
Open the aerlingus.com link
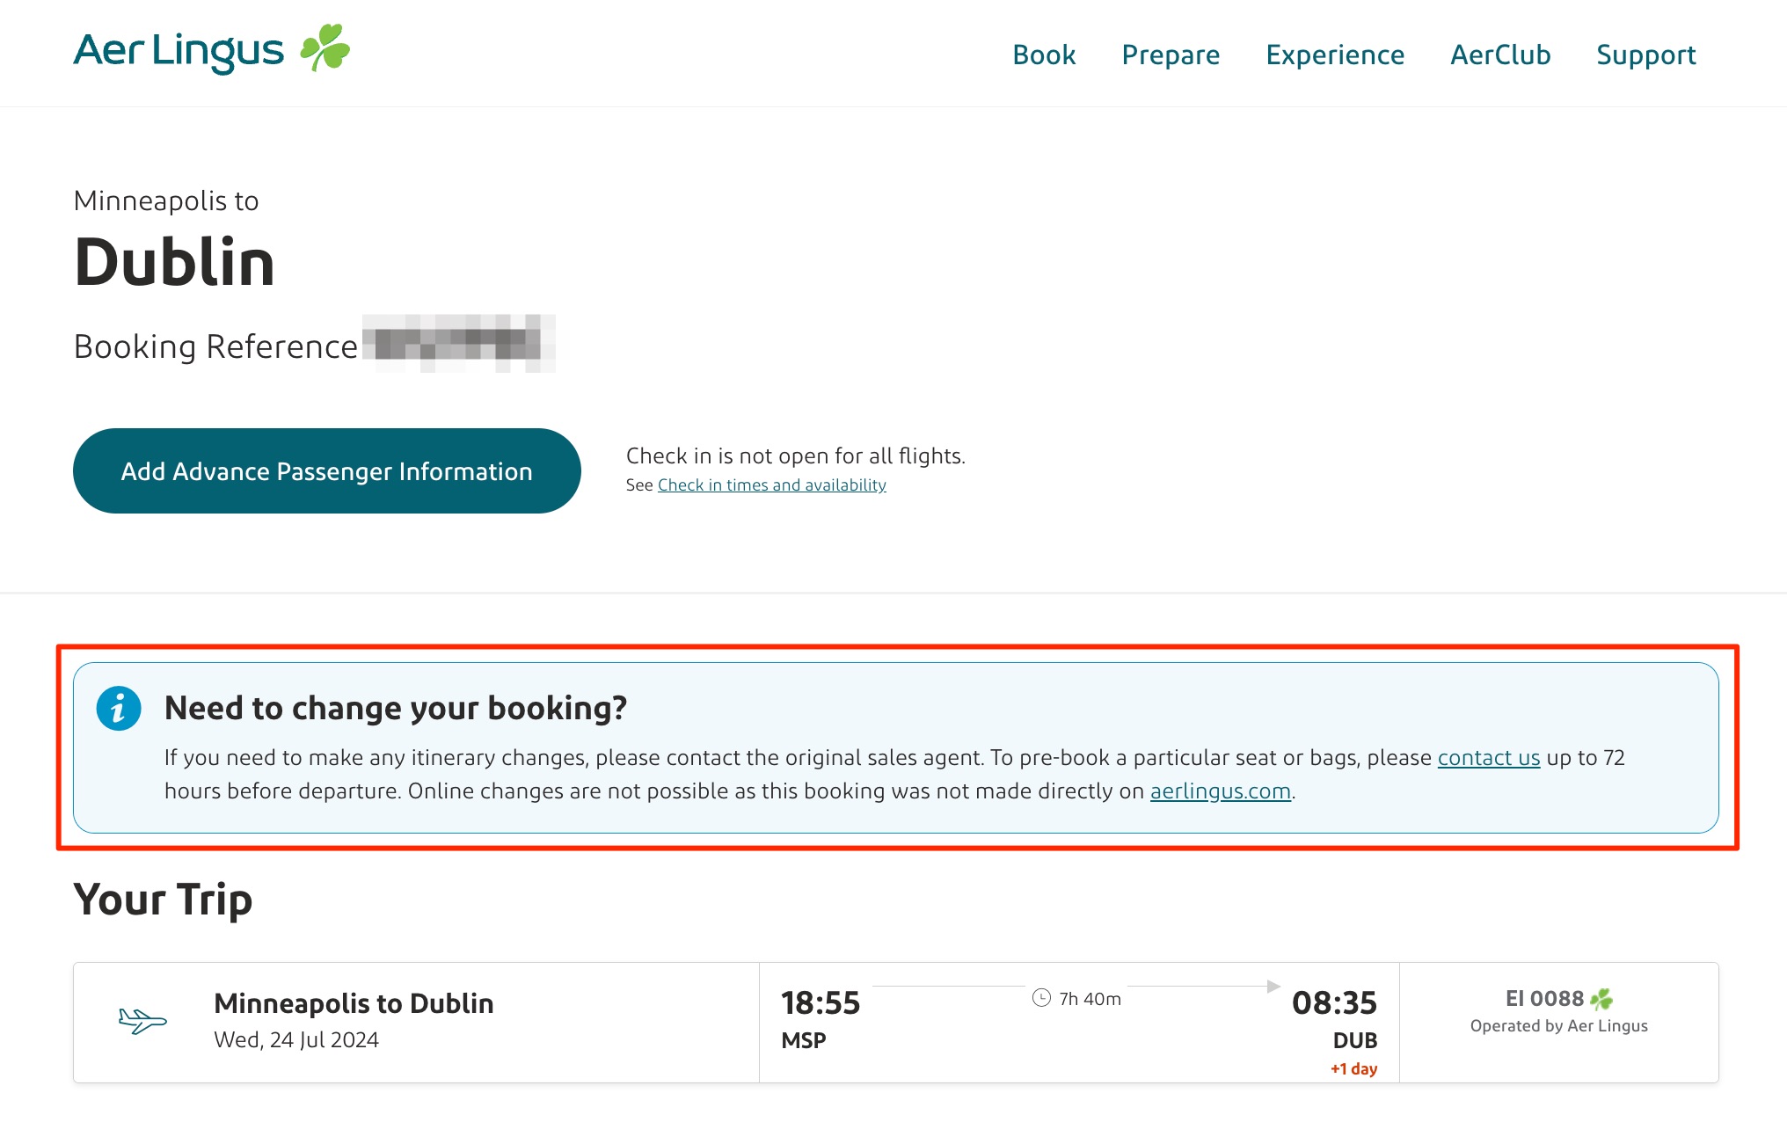click(1220, 790)
